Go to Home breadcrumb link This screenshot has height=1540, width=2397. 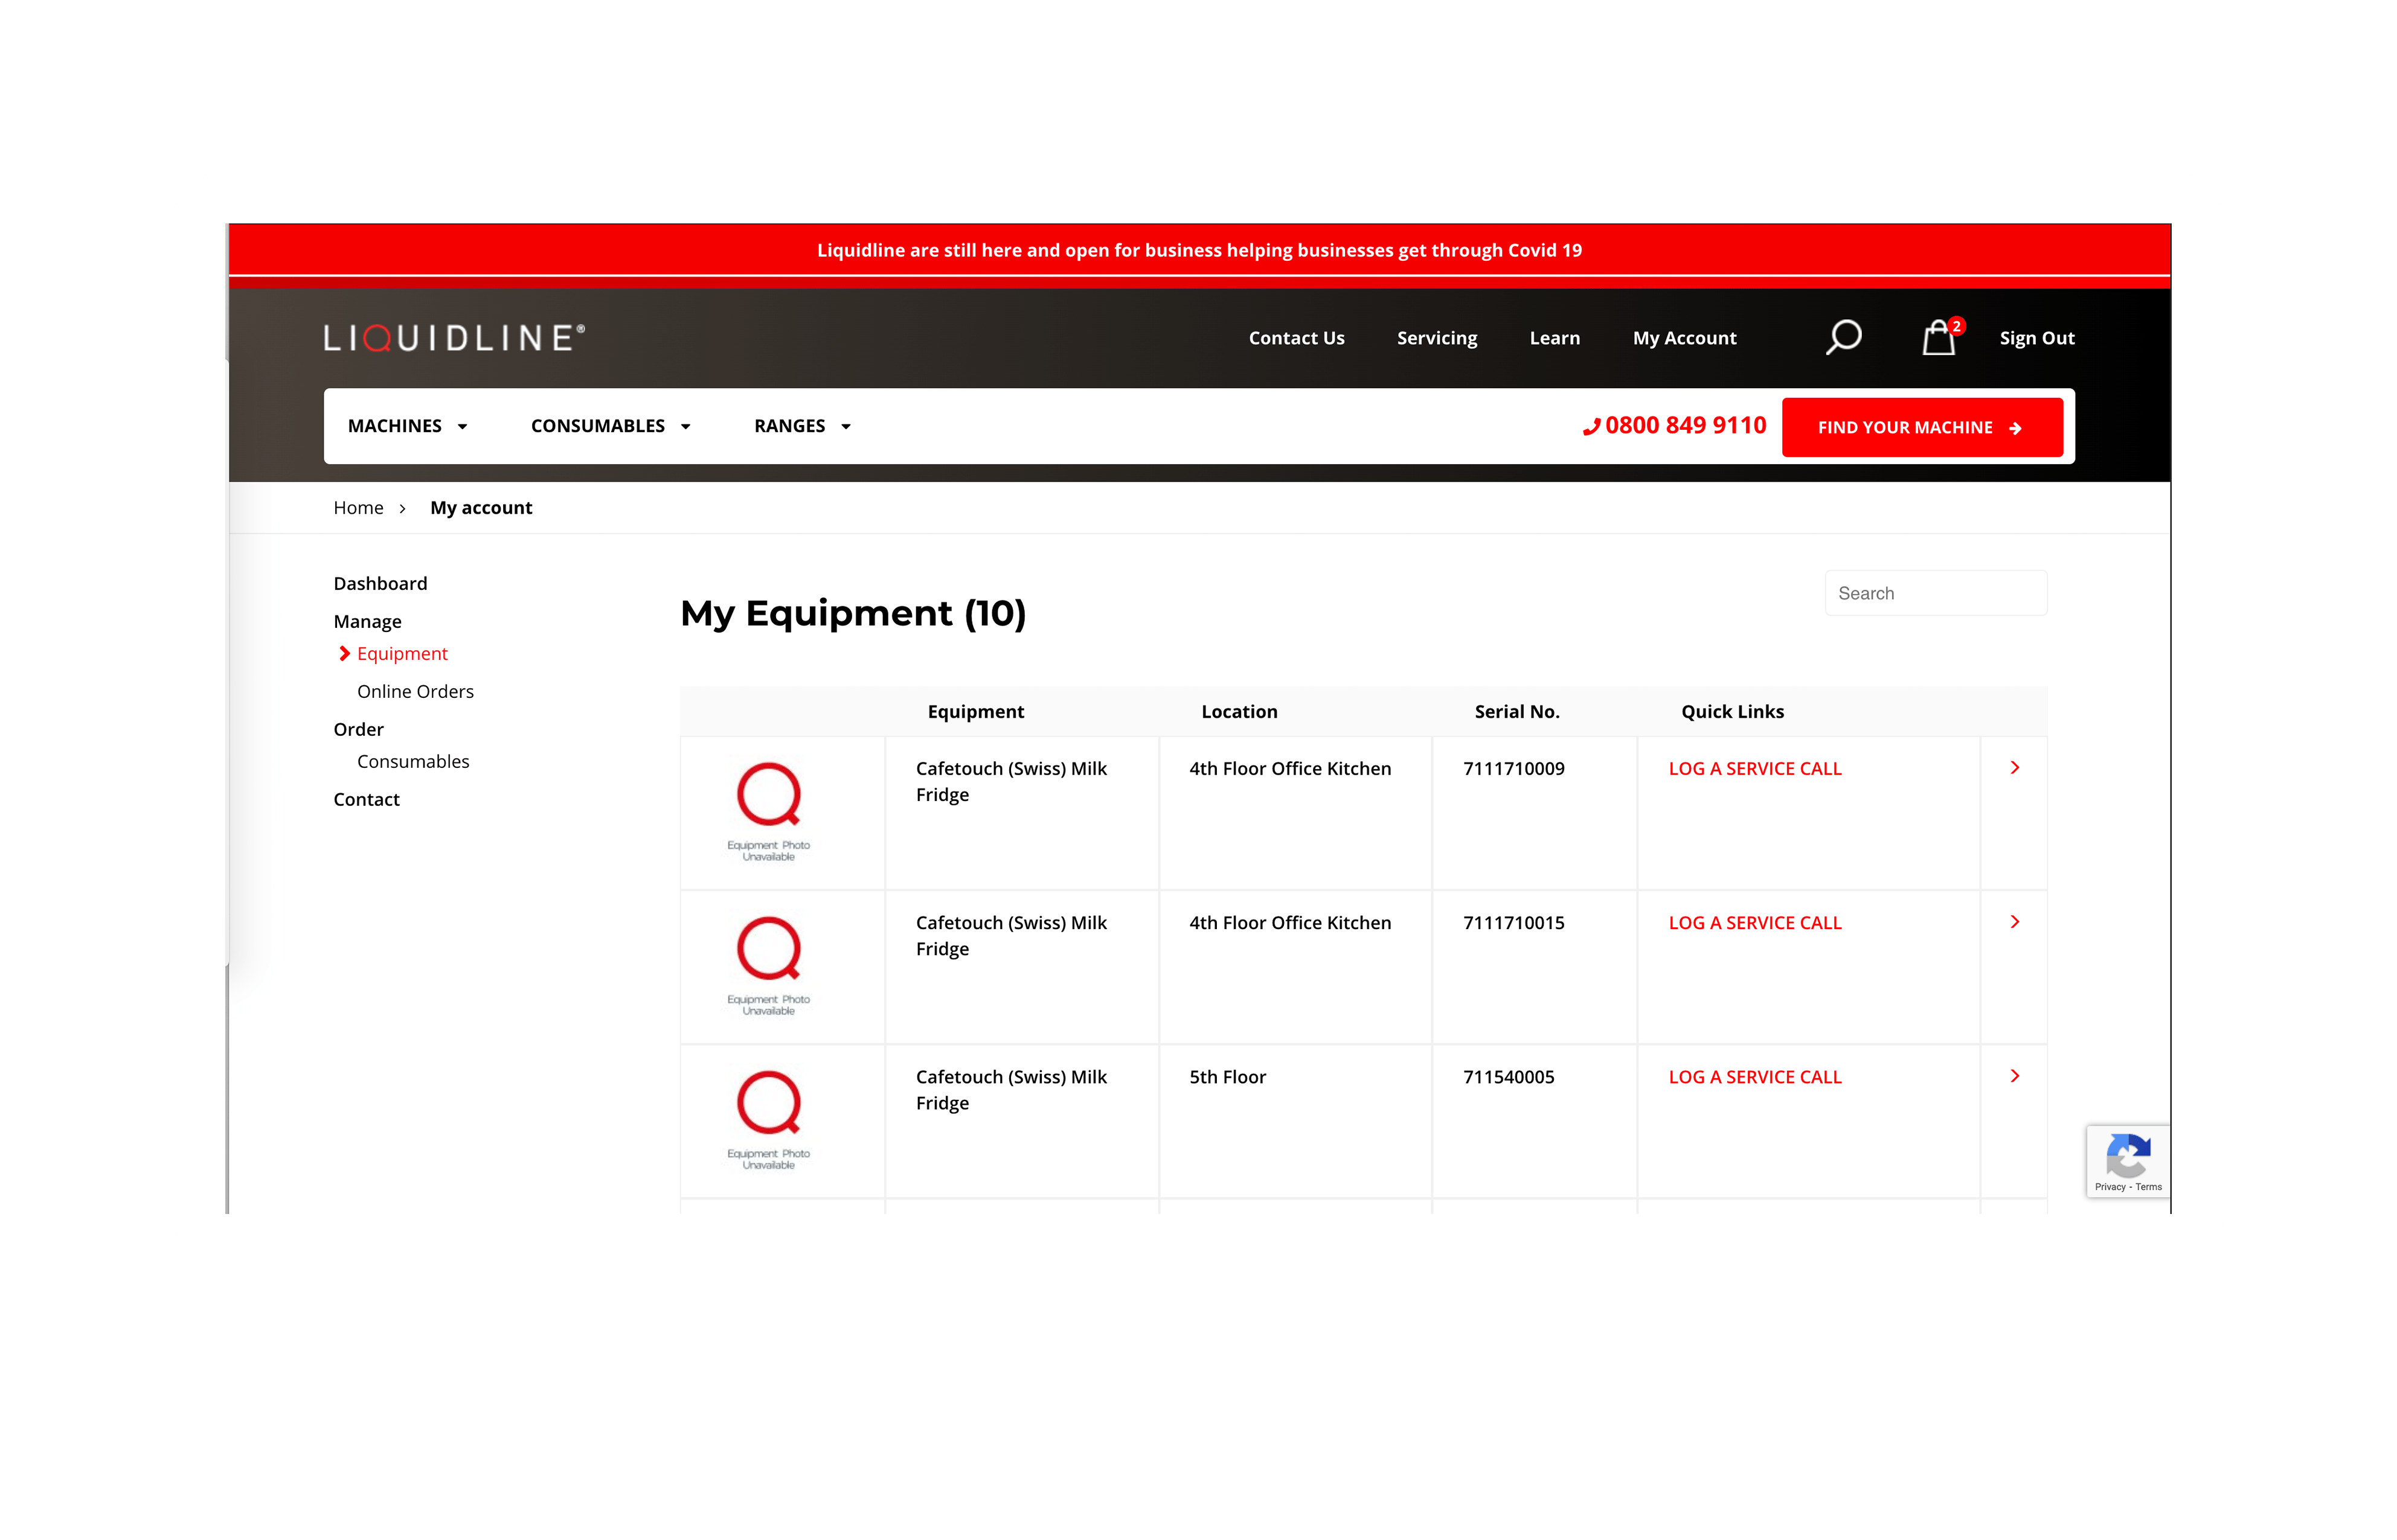tap(358, 507)
